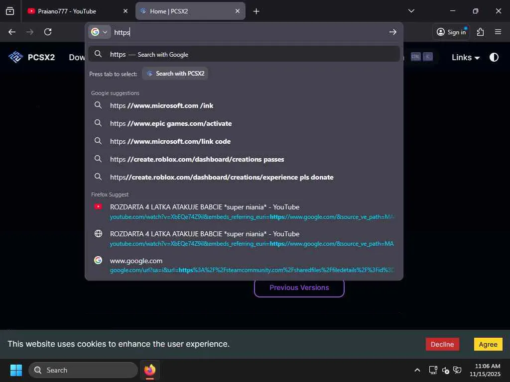Toggle the PCSX2 dark/light theme icon
Image resolution: width=510 pixels, height=382 pixels.
494,57
